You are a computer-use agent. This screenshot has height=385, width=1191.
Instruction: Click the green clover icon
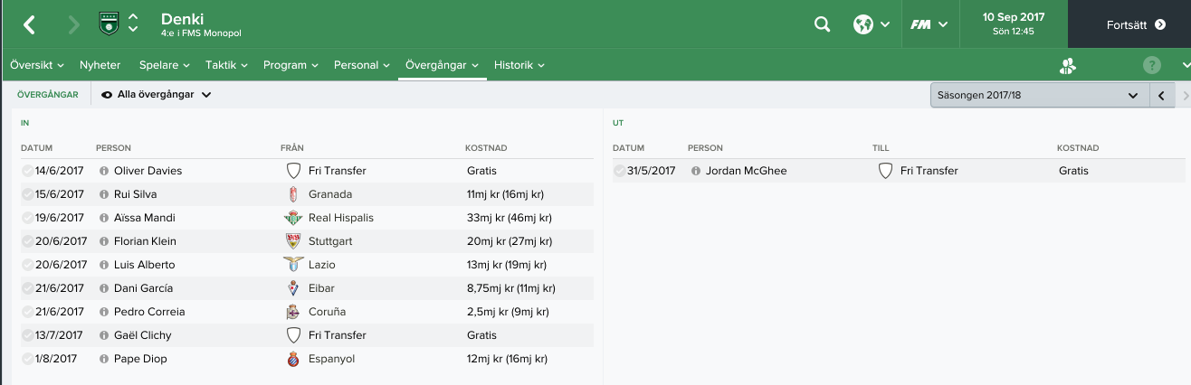(x=1067, y=65)
